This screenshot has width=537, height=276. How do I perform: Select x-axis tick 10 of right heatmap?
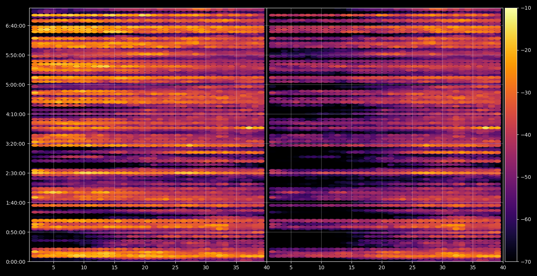coord(321,267)
